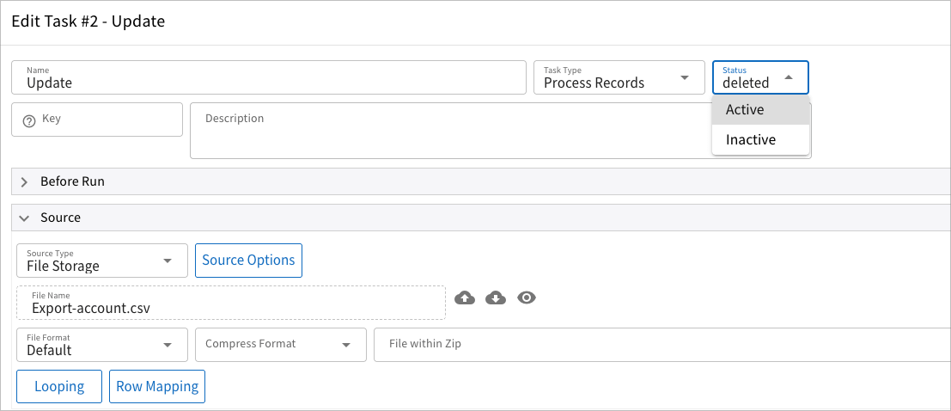The height and width of the screenshot is (411, 951).
Task: Click the File within Zip field
Action: pos(661,345)
